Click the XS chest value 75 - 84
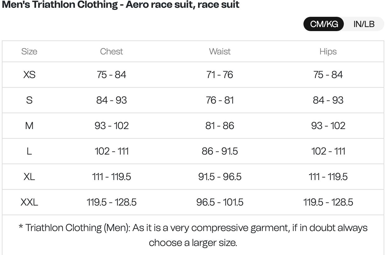The height and width of the screenshot is (255, 388). point(111,75)
